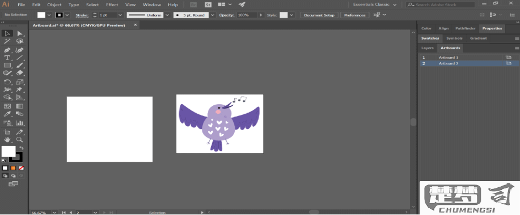Open the stroke weight dropdown
Viewport: 520px width, 215px height.
[120, 15]
